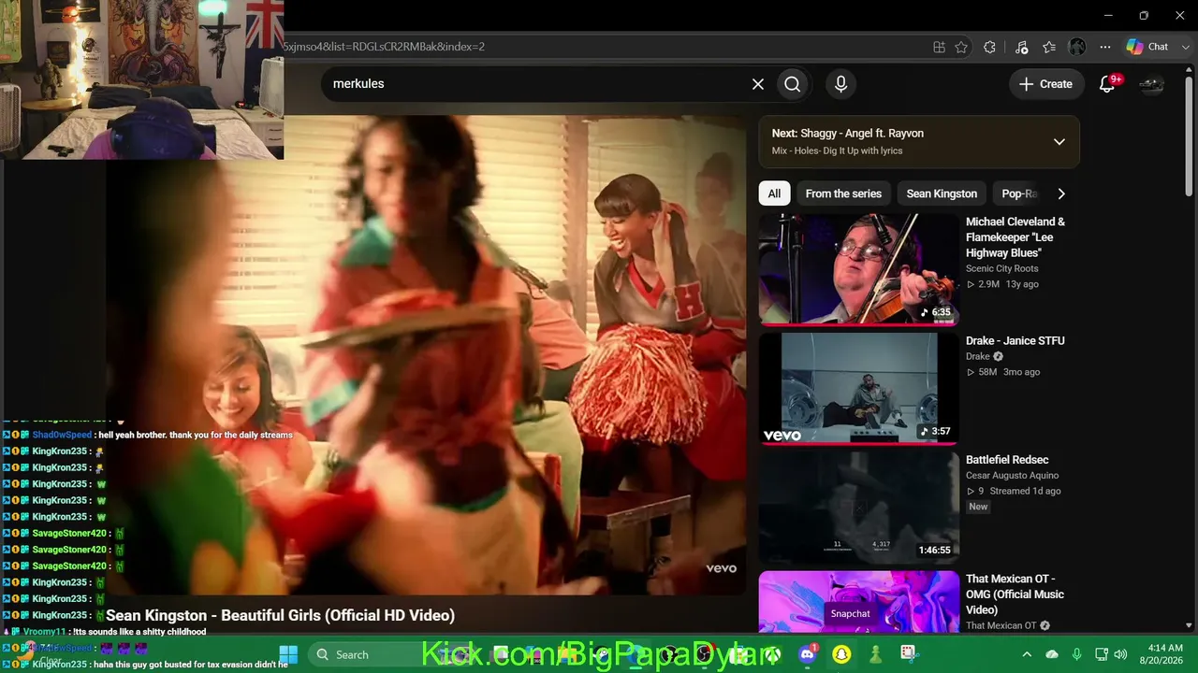Click the Vroomy11 chat username

pyautogui.click(x=44, y=632)
